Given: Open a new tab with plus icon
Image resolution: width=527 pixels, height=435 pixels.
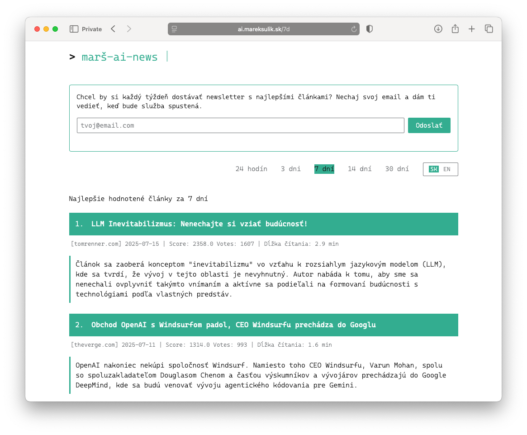Looking at the screenshot, I should 471,29.
